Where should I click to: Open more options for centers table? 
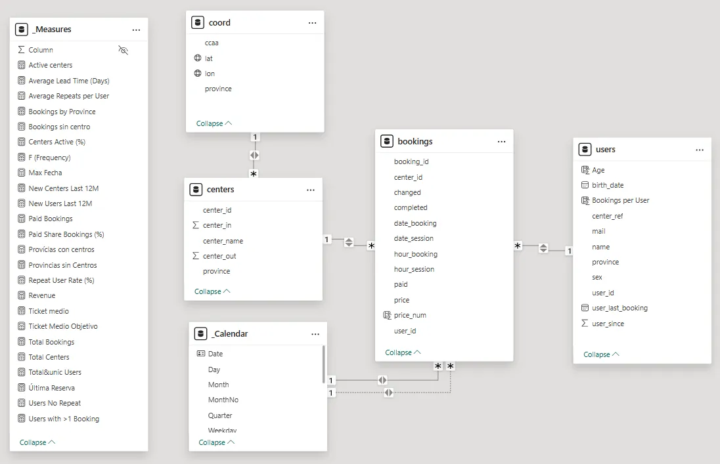[x=311, y=190]
